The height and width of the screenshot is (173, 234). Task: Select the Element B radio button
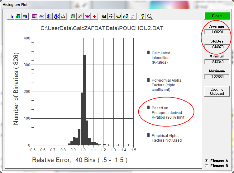click(x=206, y=166)
